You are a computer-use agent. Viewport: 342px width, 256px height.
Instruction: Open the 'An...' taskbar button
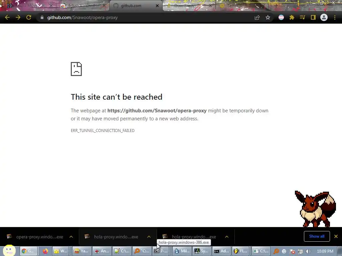(102, 251)
